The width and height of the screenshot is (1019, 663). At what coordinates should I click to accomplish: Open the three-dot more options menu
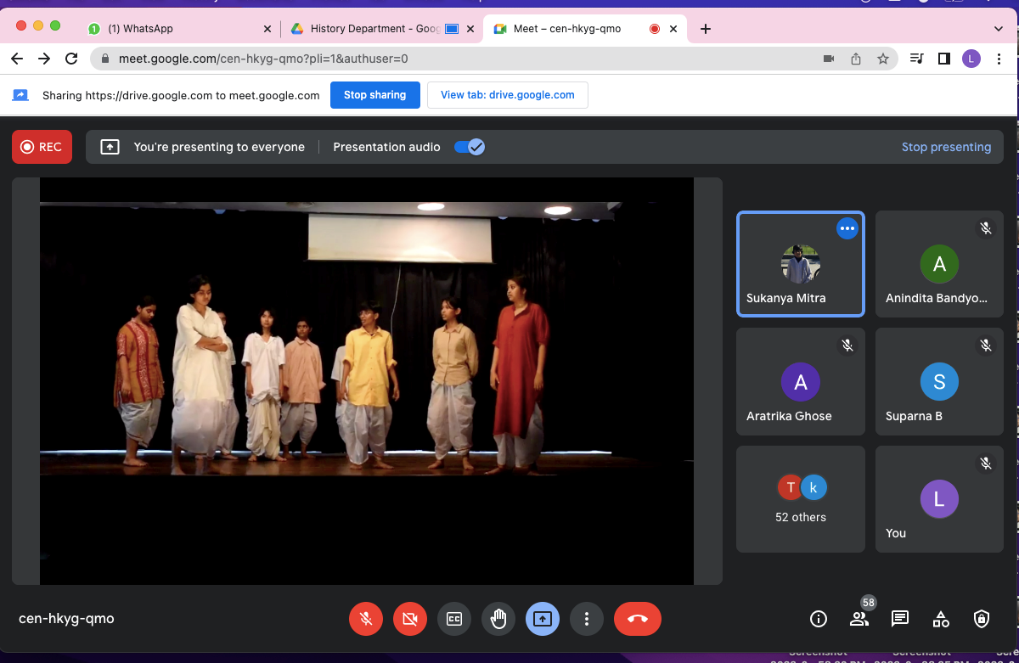click(x=586, y=619)
